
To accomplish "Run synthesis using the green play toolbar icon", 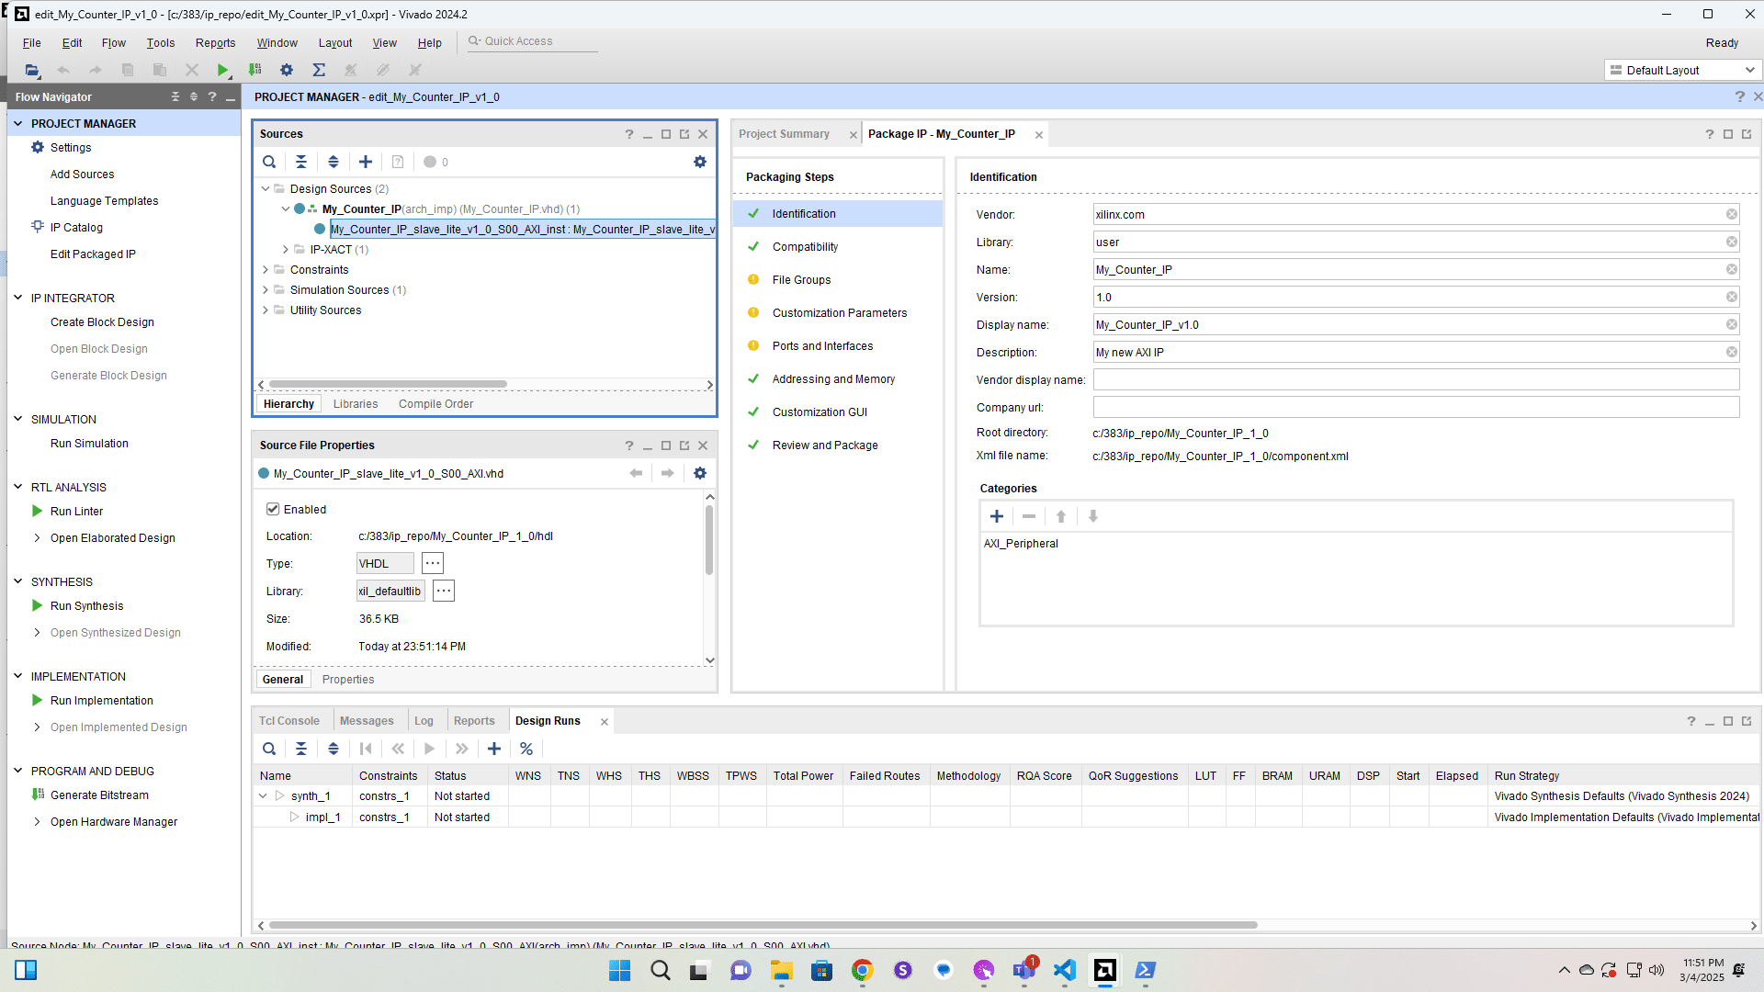I will (x=223, y=70).
